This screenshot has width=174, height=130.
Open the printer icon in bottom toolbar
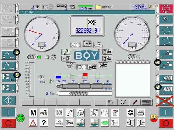pos(141,113)
